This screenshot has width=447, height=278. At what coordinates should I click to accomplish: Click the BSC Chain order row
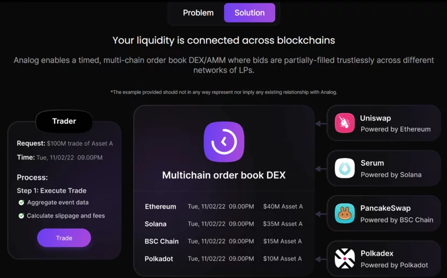click(223, 241)
